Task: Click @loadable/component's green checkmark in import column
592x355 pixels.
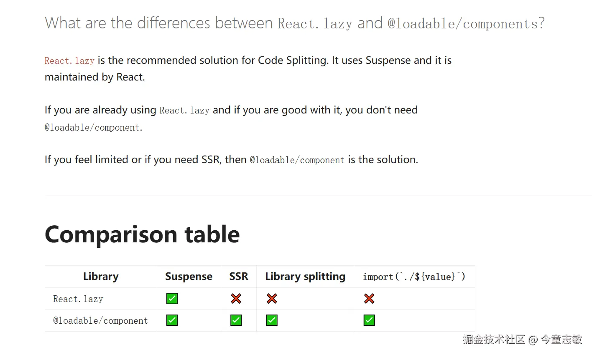Action: tap(369, 320)
